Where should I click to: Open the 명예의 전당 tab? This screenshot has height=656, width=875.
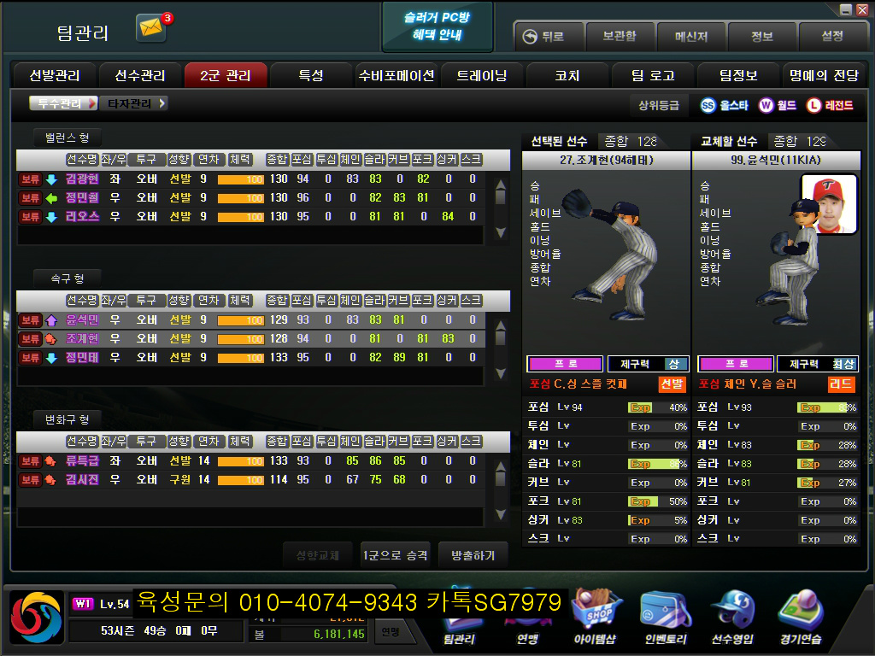point(823,75)
